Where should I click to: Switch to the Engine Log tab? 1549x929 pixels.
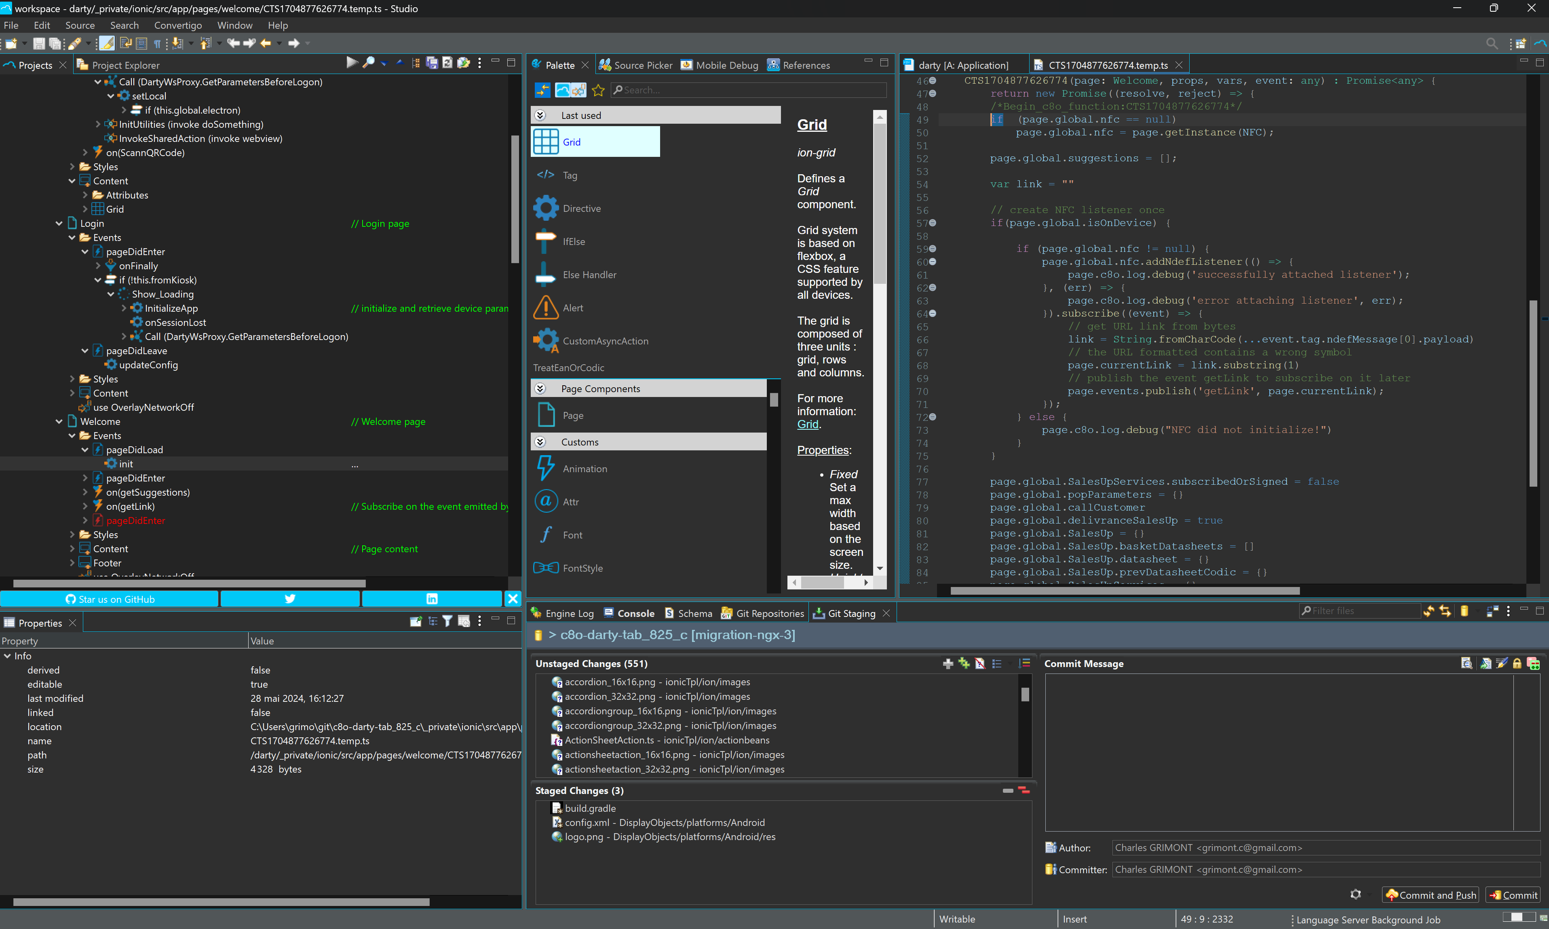[x=562, y=614]
